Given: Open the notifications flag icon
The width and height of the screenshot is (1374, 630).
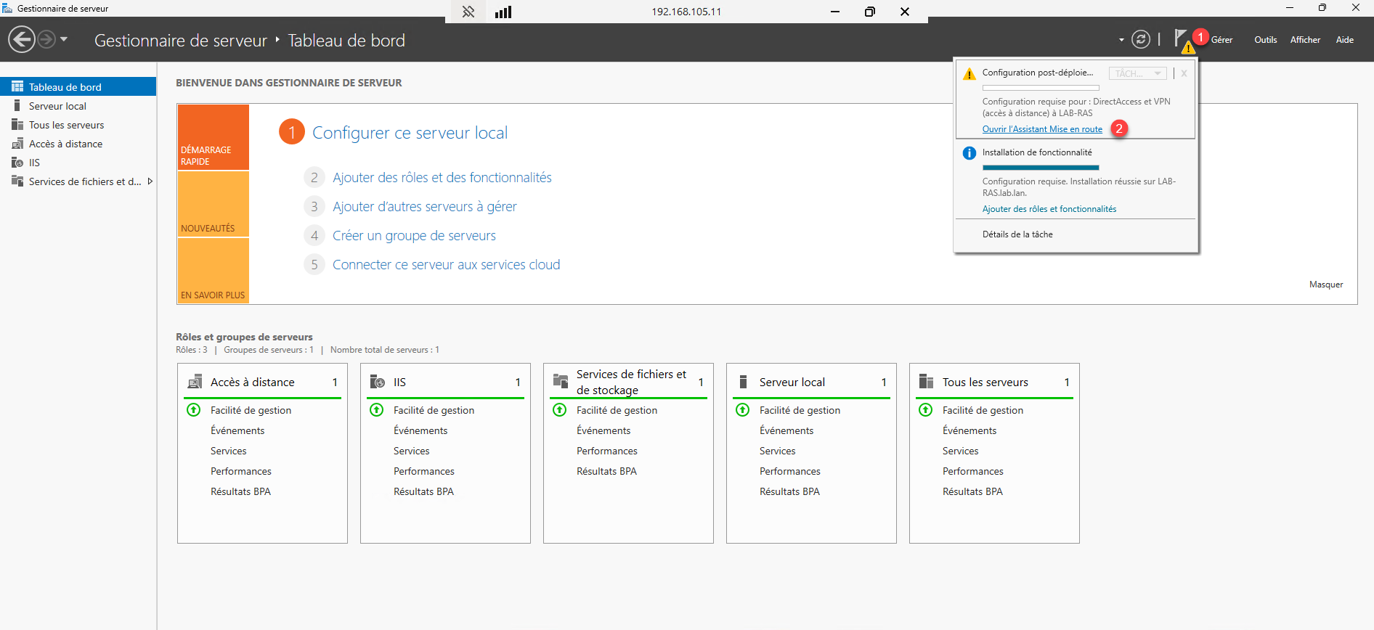Looking at the screenshot, I should coord(1182,39).
